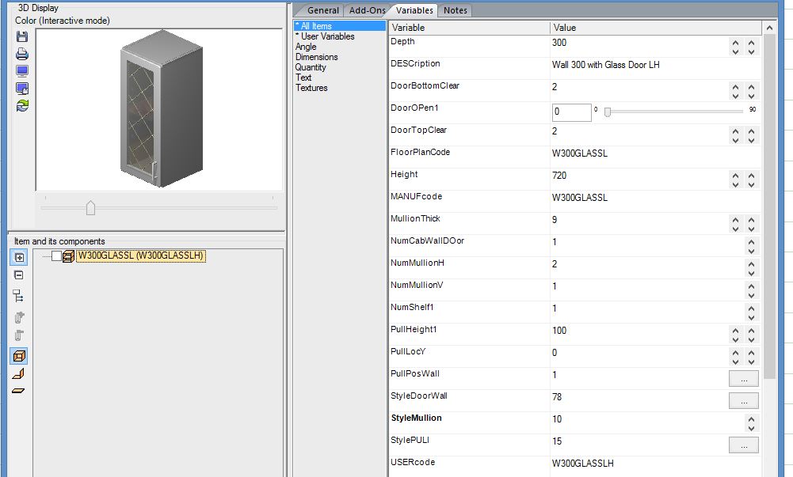Click the tree hierarchy icon in components panel

[20, 296]
